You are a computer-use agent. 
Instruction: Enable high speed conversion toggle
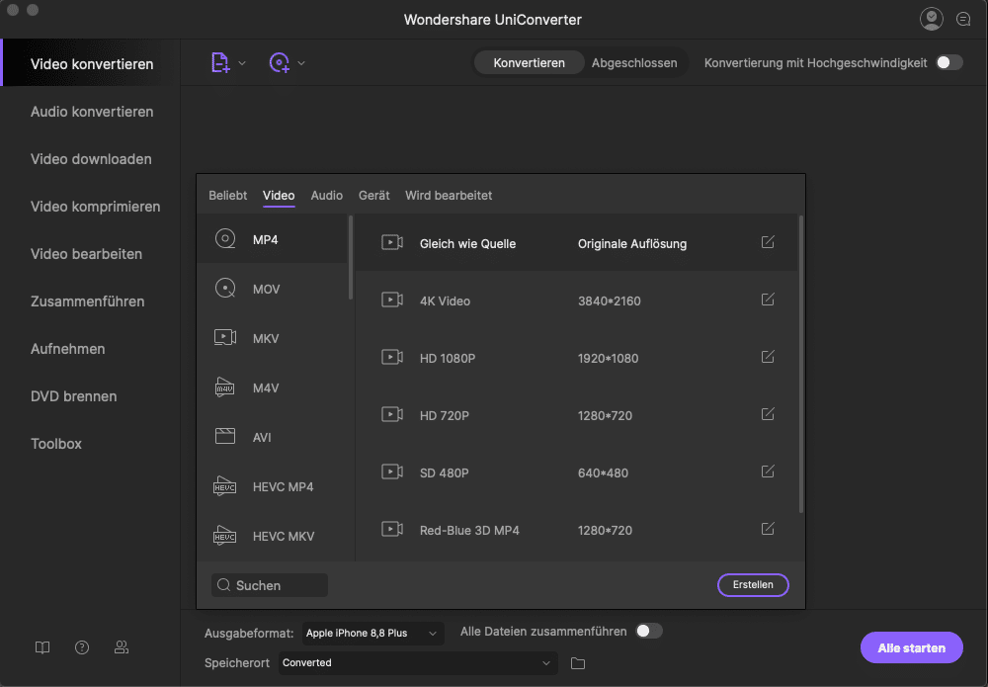(x=948, y=62)
